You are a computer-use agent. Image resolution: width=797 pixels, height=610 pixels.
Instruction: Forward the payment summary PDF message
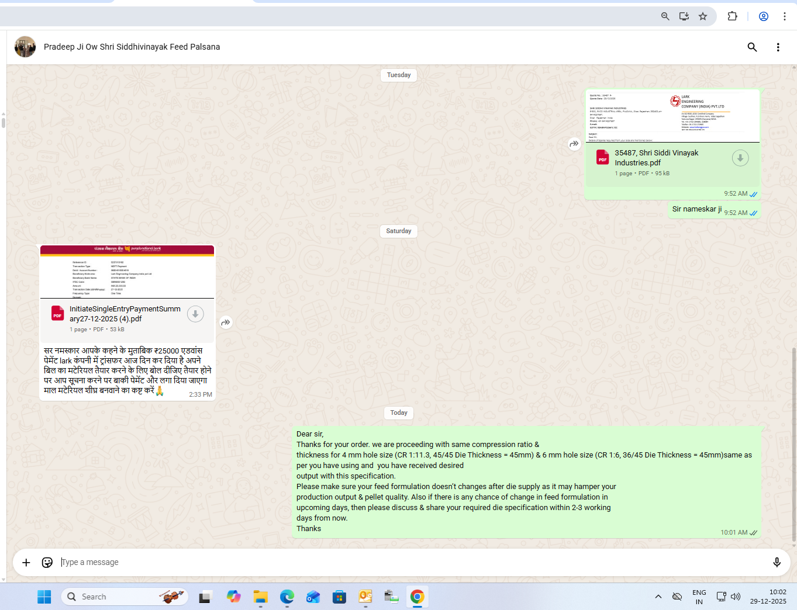point(226,323)
